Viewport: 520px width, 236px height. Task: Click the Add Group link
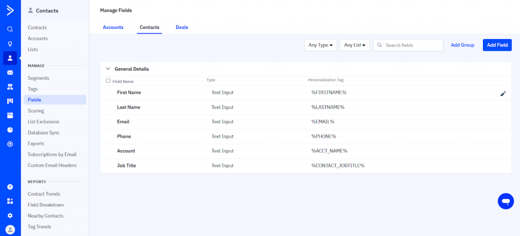pyautogui.click(x=462, y=45)
